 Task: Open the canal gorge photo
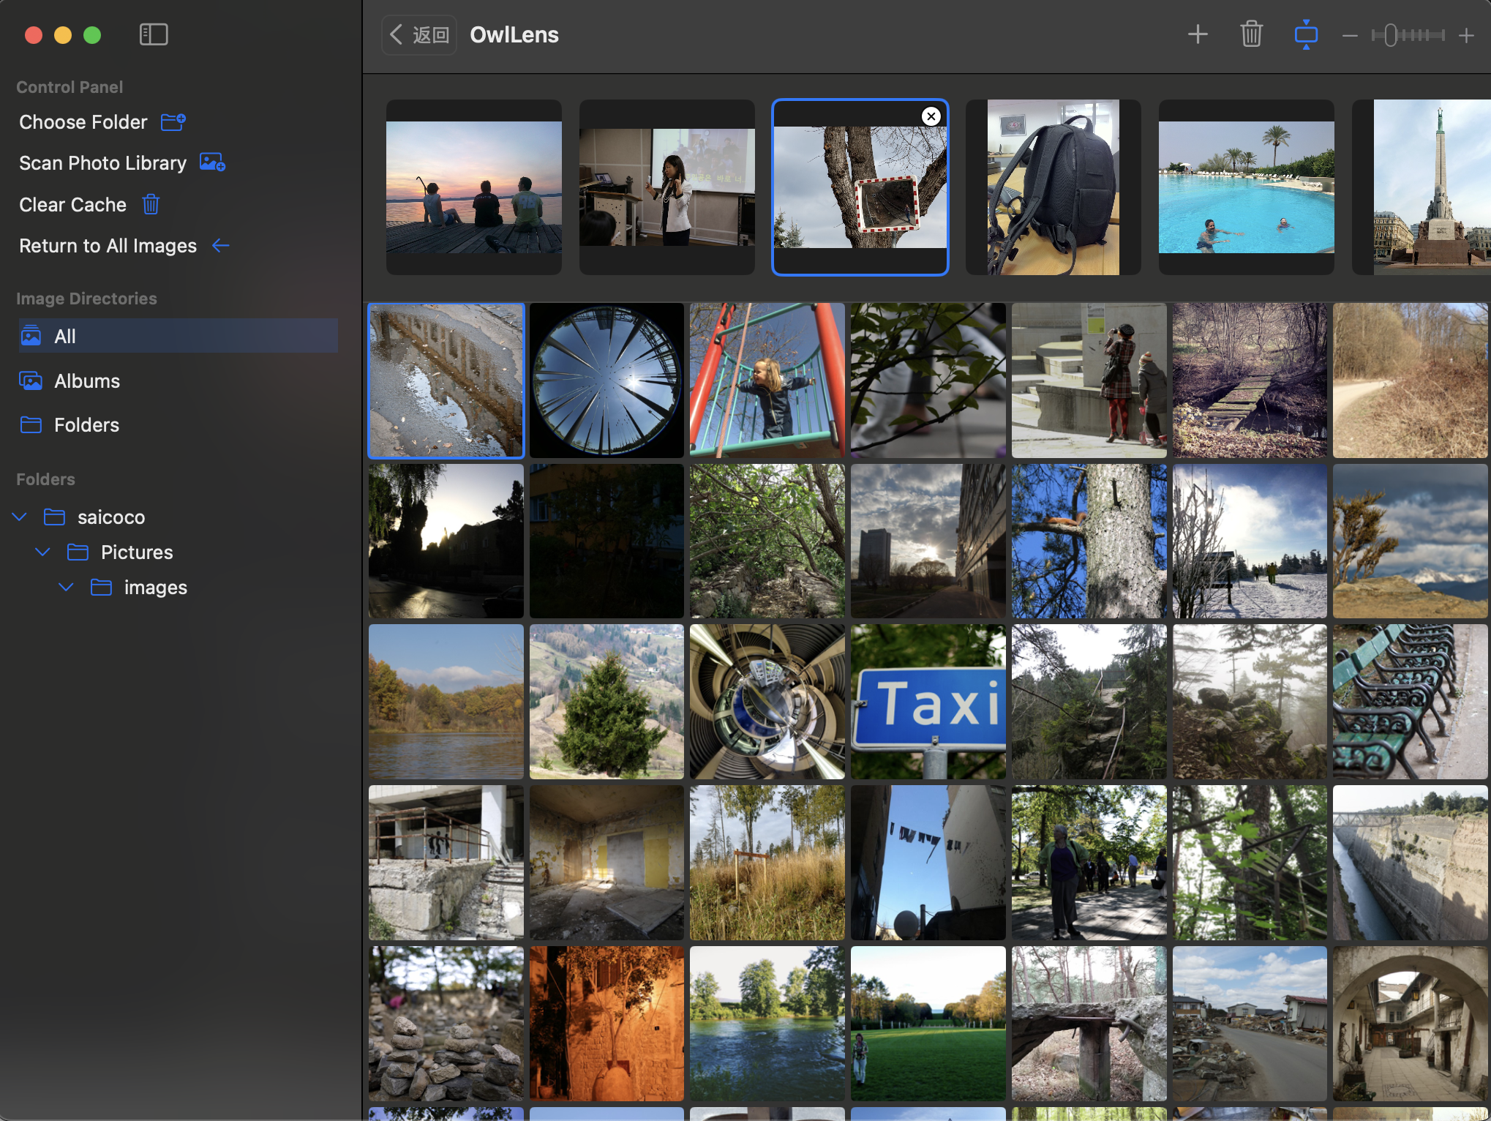tap(1411, 863)
